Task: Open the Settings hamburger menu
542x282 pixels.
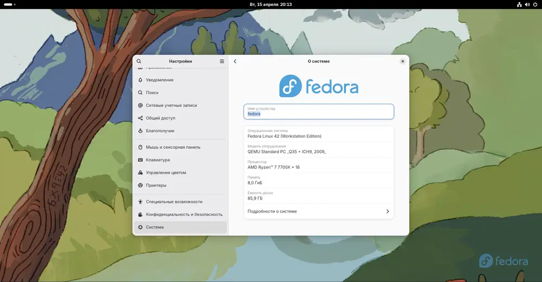Action: (x=222, y=61)
